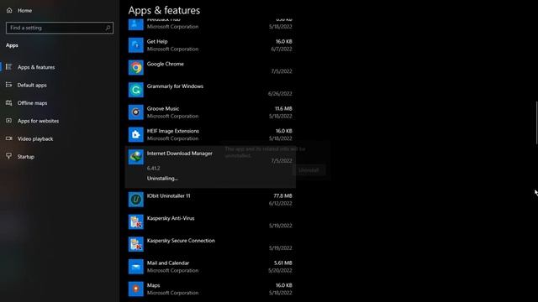This screenshot has width=538, height=302.
Task: Click the Apps & features sidebar icon
Action: click(9, 67)
